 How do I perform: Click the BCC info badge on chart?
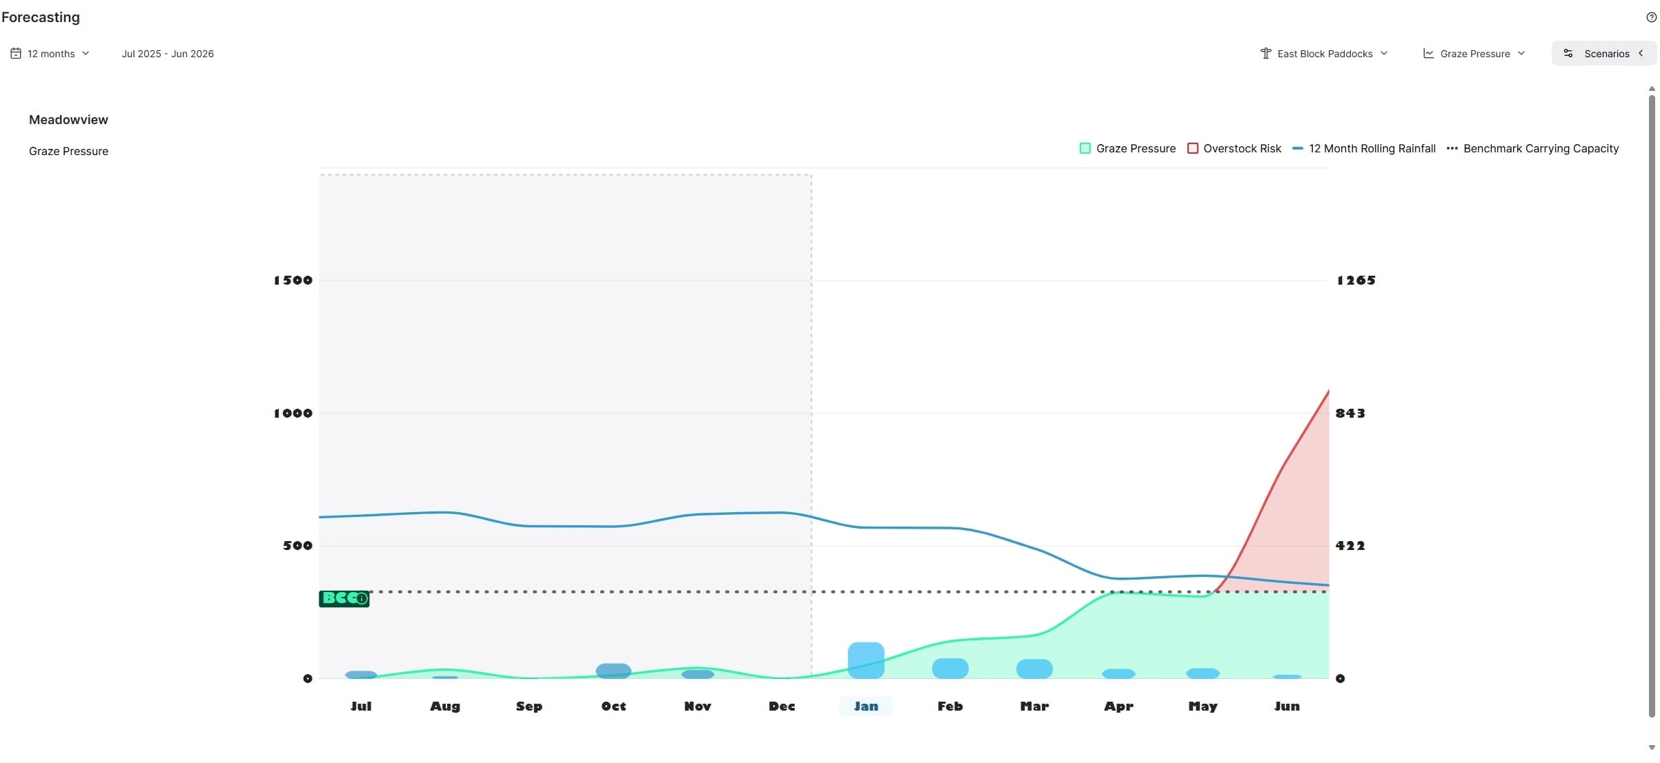(x=344, y=598)
